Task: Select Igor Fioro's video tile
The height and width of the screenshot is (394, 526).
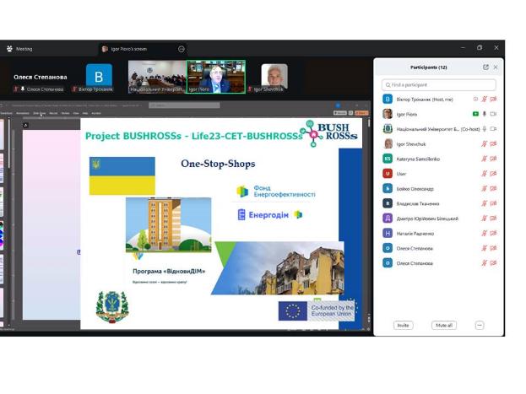Action: pyautogui.click(x=216, y=77)
